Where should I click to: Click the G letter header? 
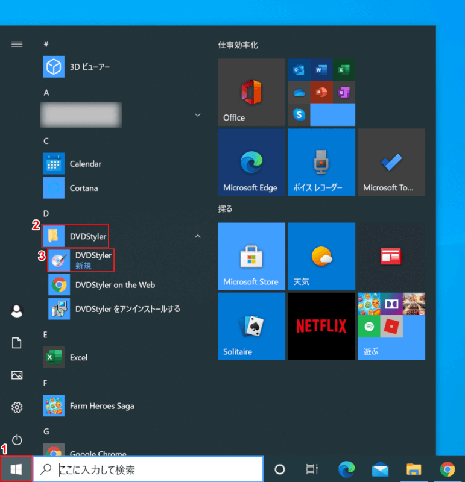pos(46,431)
